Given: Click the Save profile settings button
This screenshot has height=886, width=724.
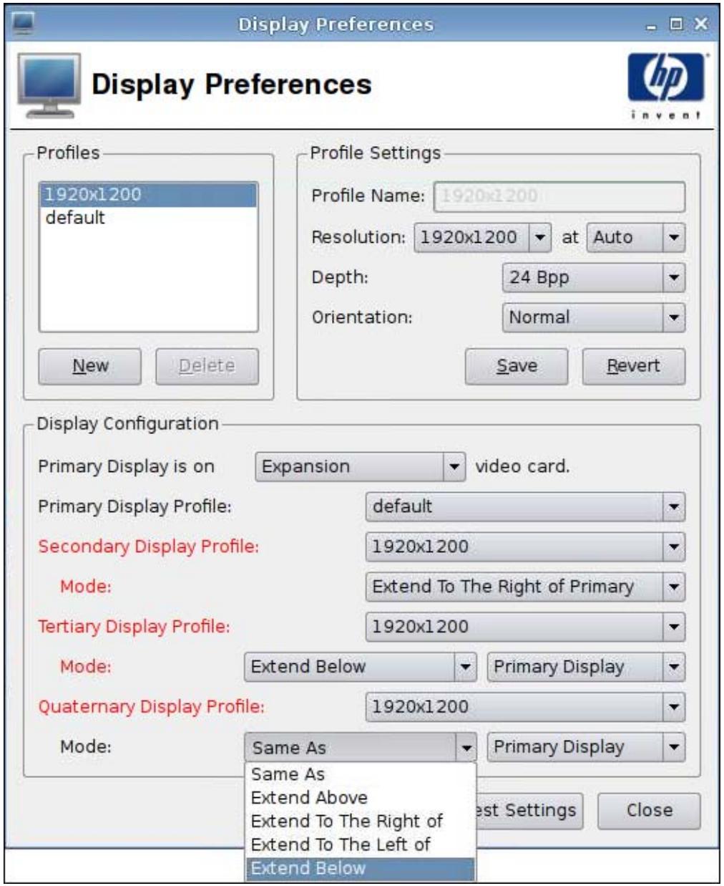Looking at the screenshot, I should pos(517,366).
